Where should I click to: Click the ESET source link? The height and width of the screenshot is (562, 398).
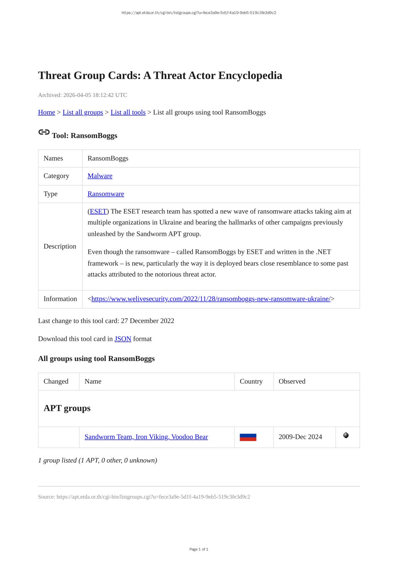(98, 211)
